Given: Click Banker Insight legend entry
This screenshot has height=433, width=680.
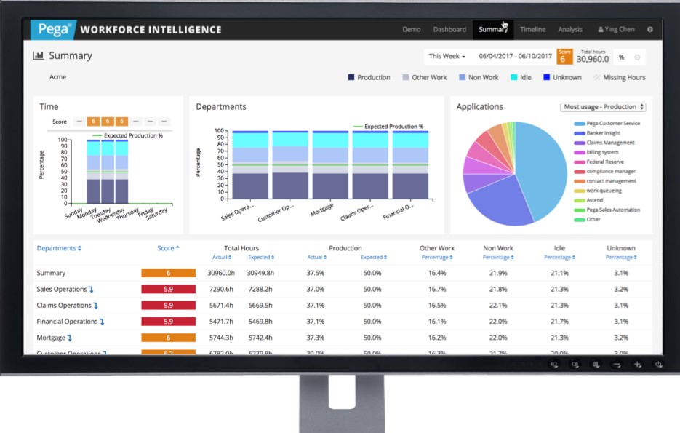Looking at the screenshot, I should [597, 133].
